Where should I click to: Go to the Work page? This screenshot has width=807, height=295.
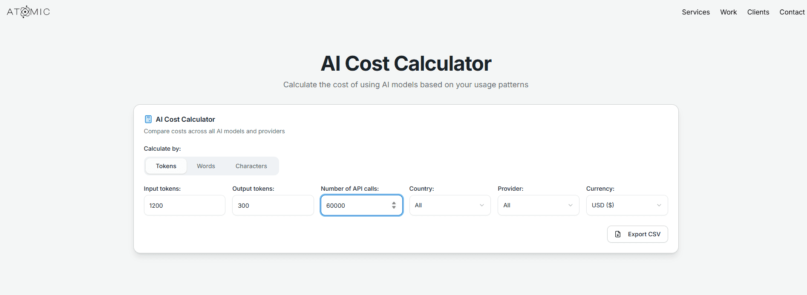pyautogui.click(x=728, y=12)
